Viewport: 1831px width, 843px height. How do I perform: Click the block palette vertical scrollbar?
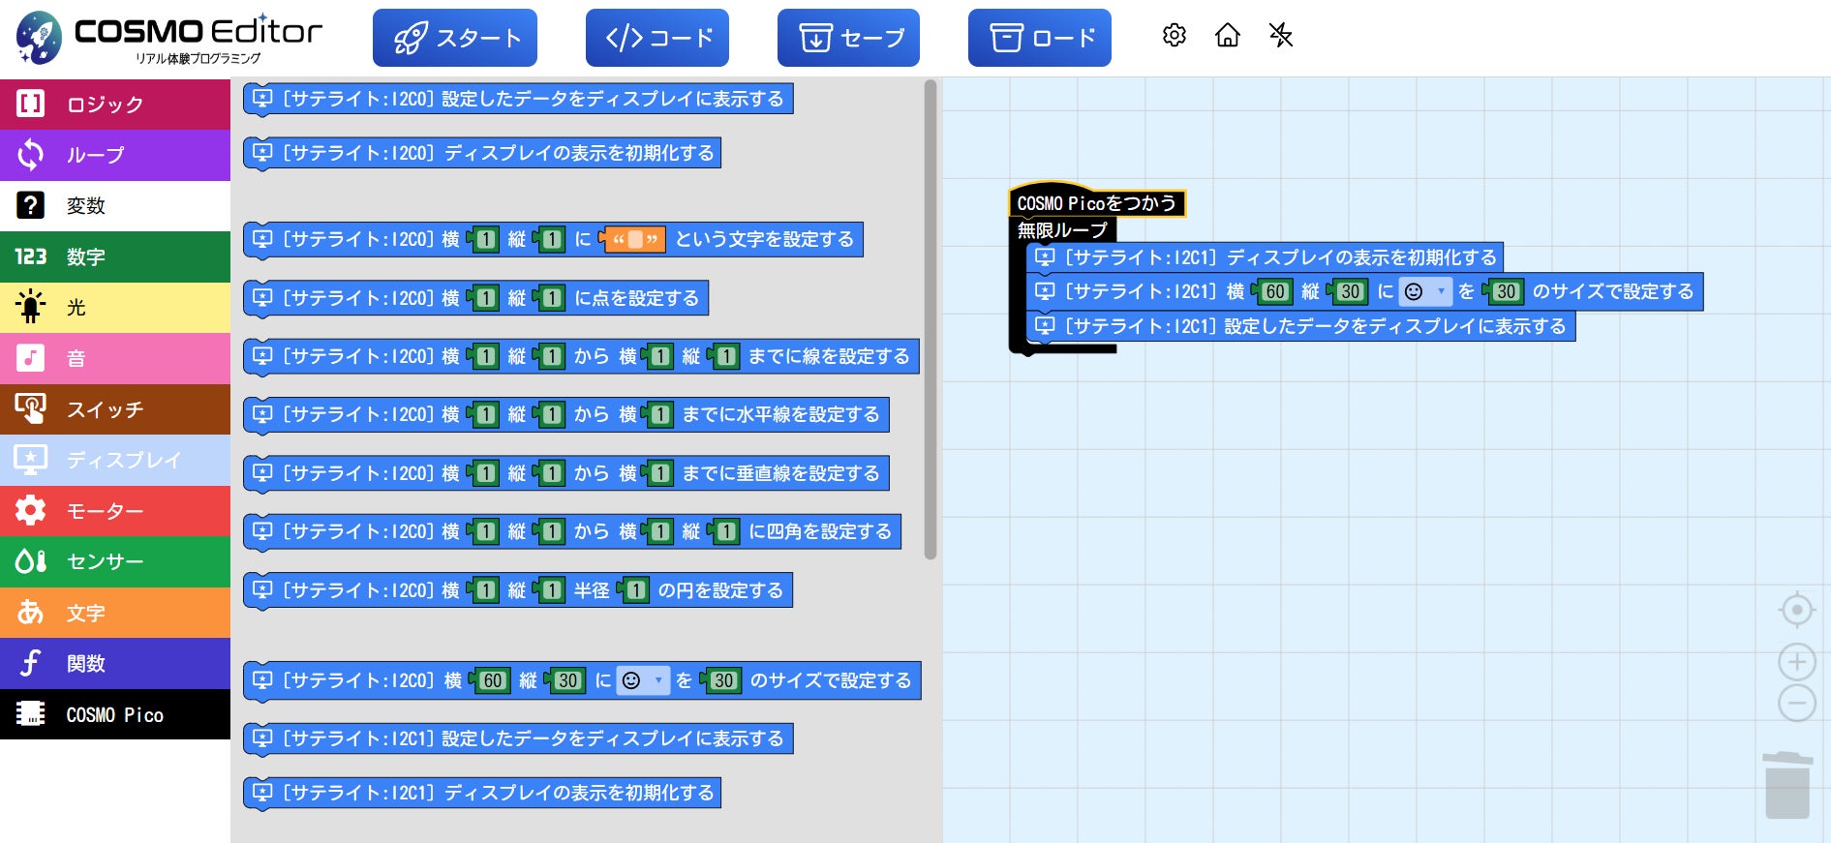[931, 319]
